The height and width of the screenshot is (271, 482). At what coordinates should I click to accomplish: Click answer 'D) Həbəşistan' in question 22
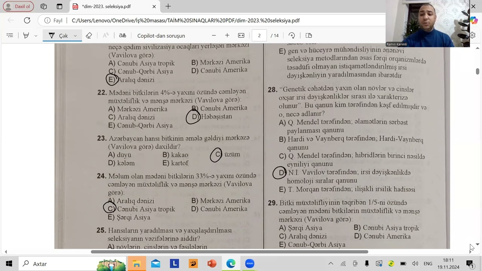click(212, 117)
